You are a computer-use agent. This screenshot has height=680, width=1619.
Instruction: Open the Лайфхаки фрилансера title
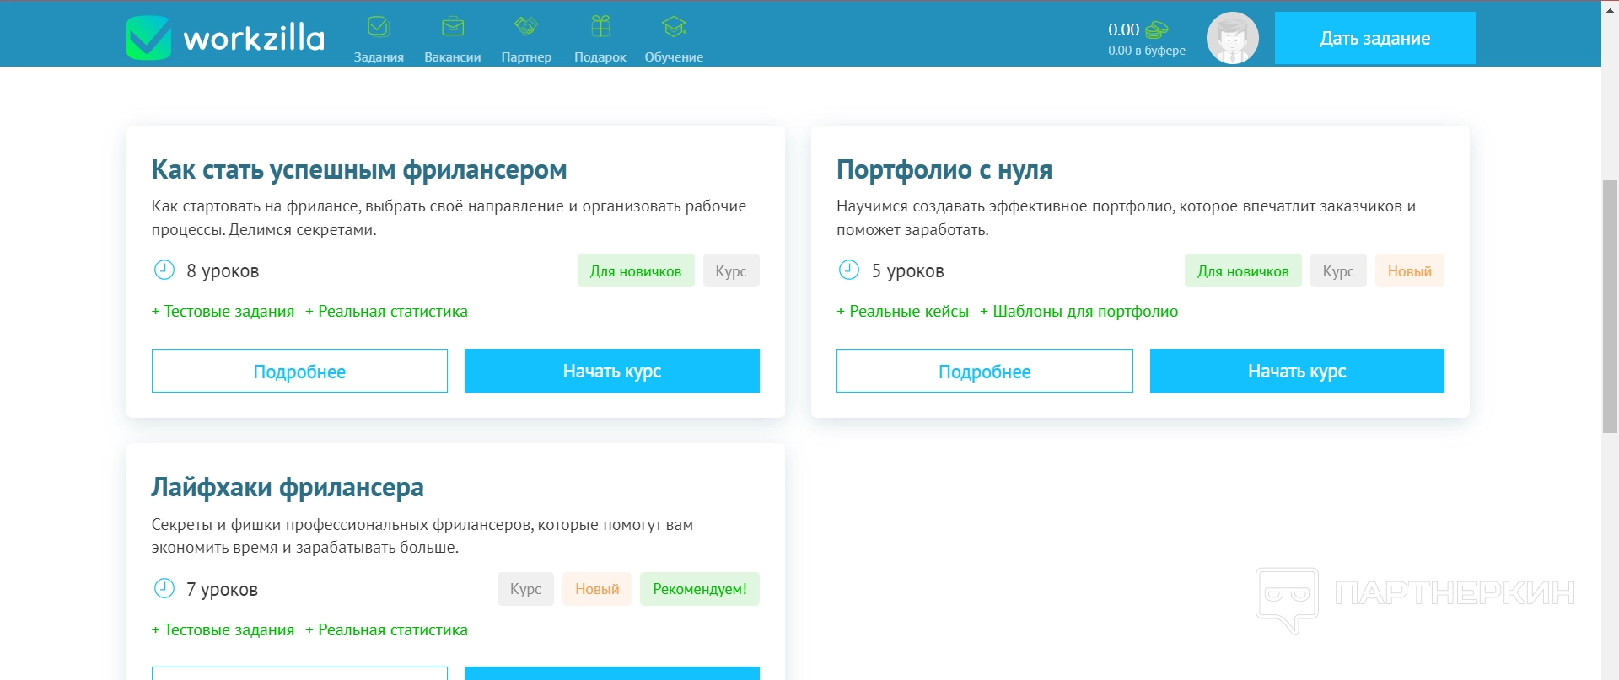tap(288, 487)
